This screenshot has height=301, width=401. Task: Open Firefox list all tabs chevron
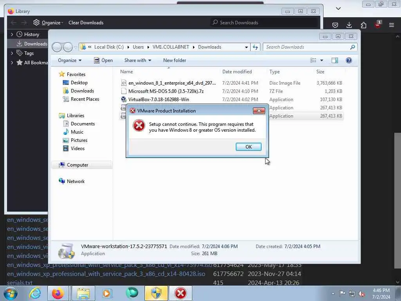[x=338, y=9]
